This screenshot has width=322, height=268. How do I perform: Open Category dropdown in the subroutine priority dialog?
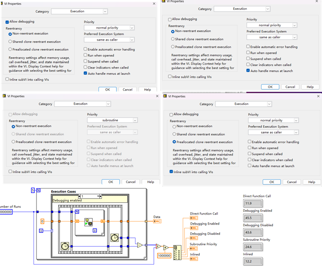click(x=82, y=104)
